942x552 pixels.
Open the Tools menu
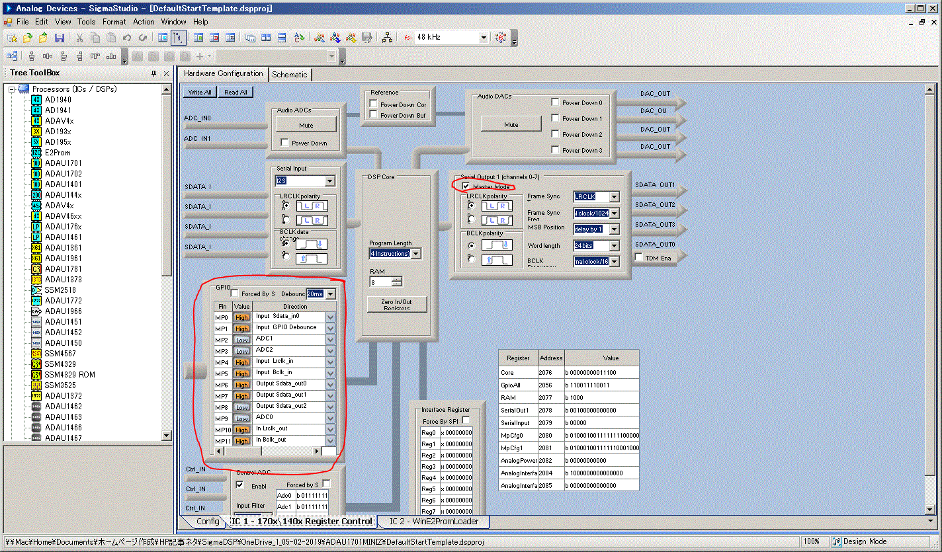point(86,22)
